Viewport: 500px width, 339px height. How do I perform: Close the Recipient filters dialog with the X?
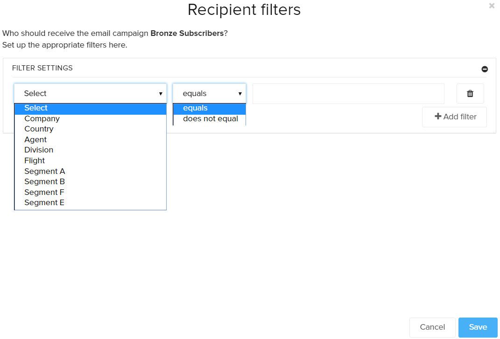491,6
